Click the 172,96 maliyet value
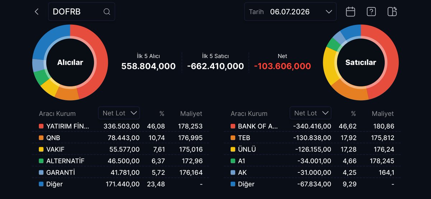 192,161
